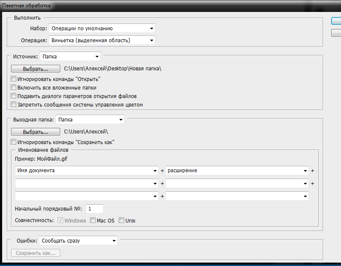Toggle Запретить сообщения системы управления цветом
Viewport: 341px width, 266px height.
click(14, 104)
